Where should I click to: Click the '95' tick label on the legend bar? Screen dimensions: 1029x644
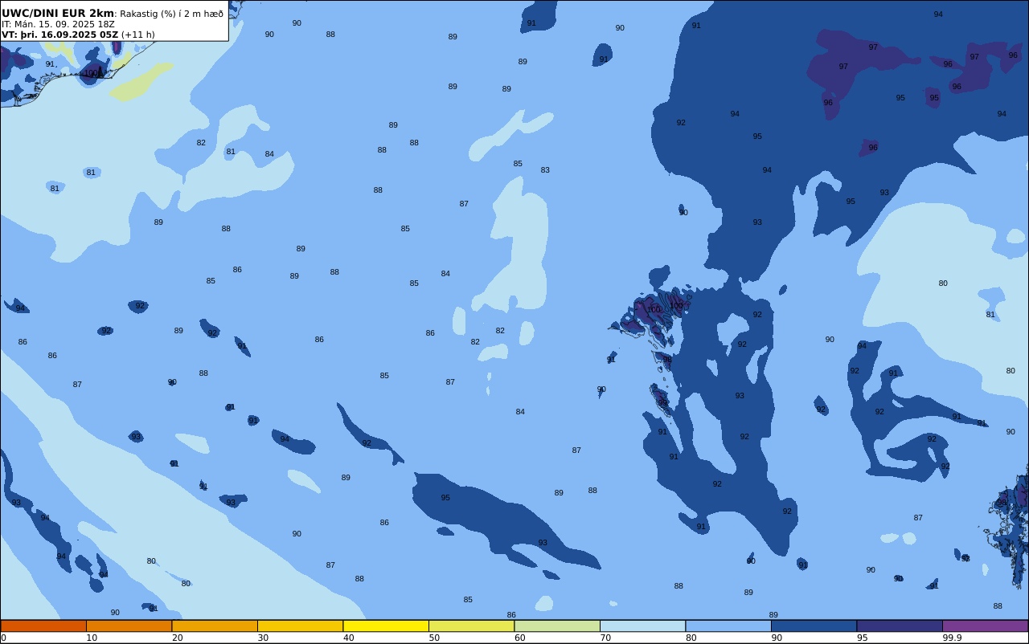(x=863, y=638)
